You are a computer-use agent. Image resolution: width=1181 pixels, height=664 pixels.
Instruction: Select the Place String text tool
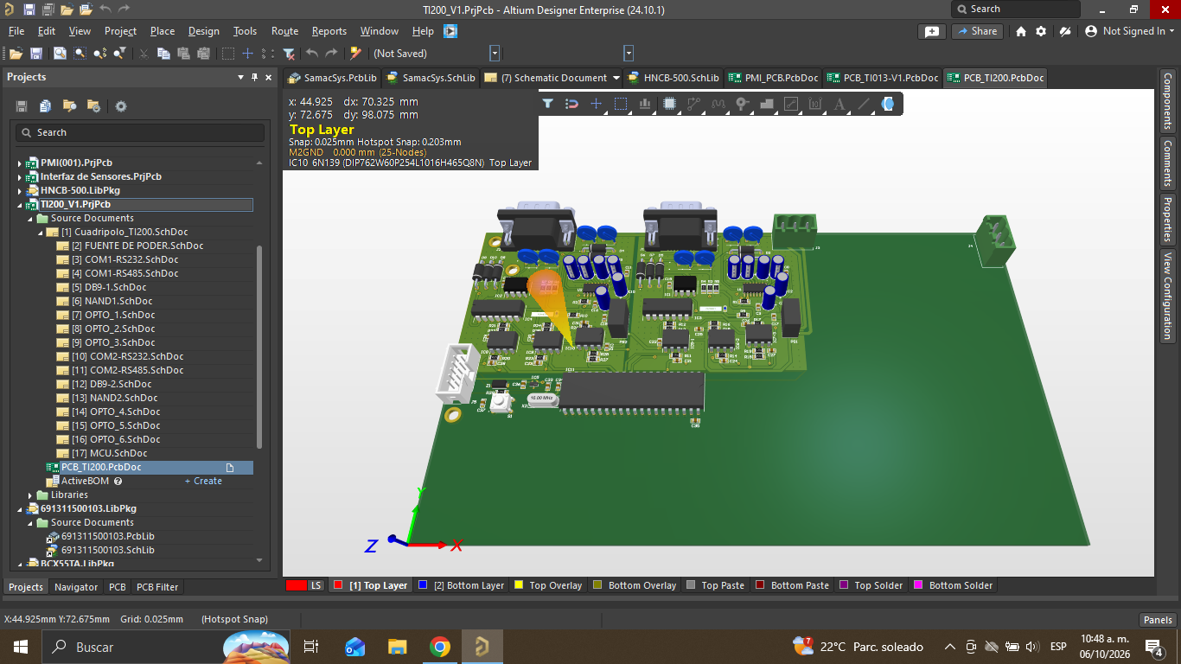pyautogui.click(x=839, y=104)
